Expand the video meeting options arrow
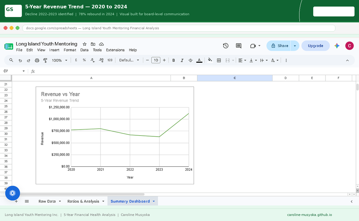 [259, 46]
